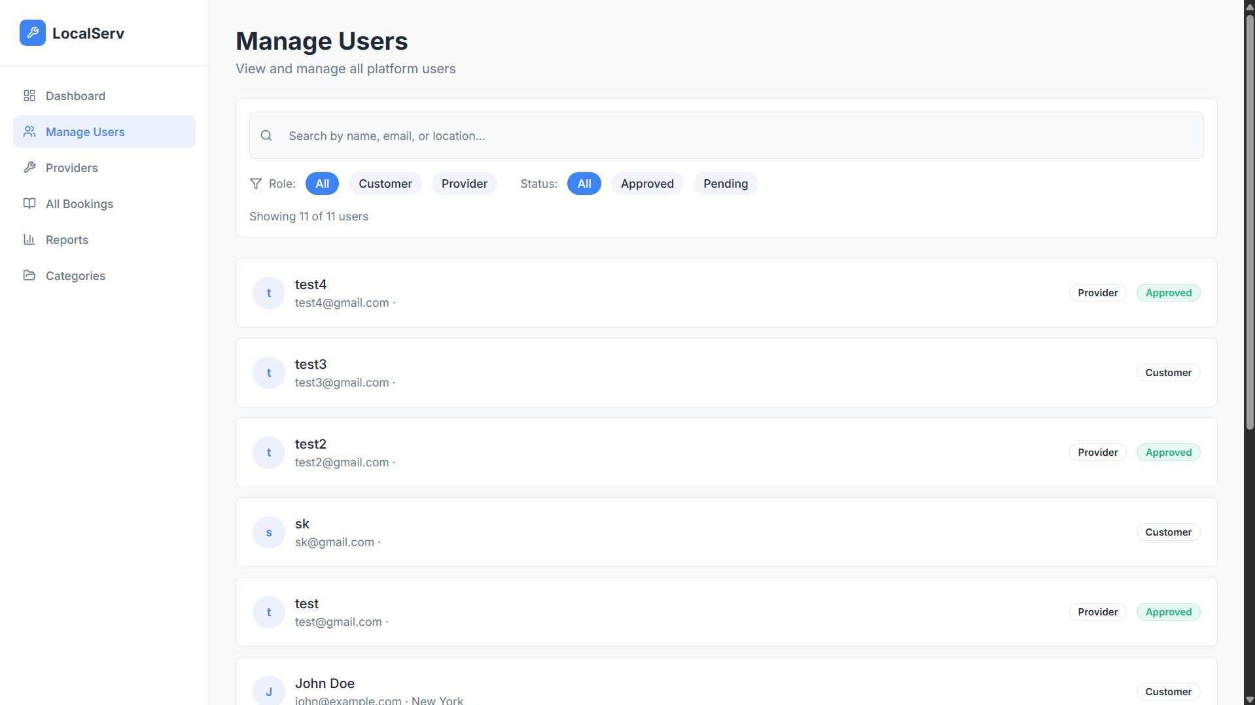Image resolution: width=1255 pixels, height=705 pixels.
Task: Open the Manage Users page
Action: click(x=104, y=131)
